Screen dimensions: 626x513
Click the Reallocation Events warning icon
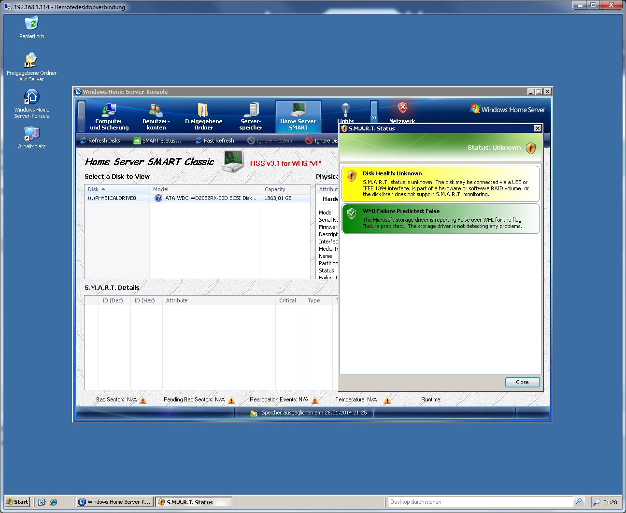315,400
